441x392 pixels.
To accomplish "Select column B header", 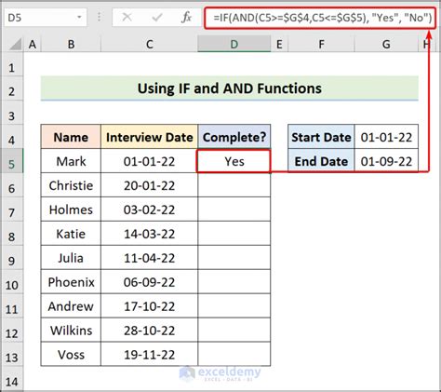I will [71, 44].
